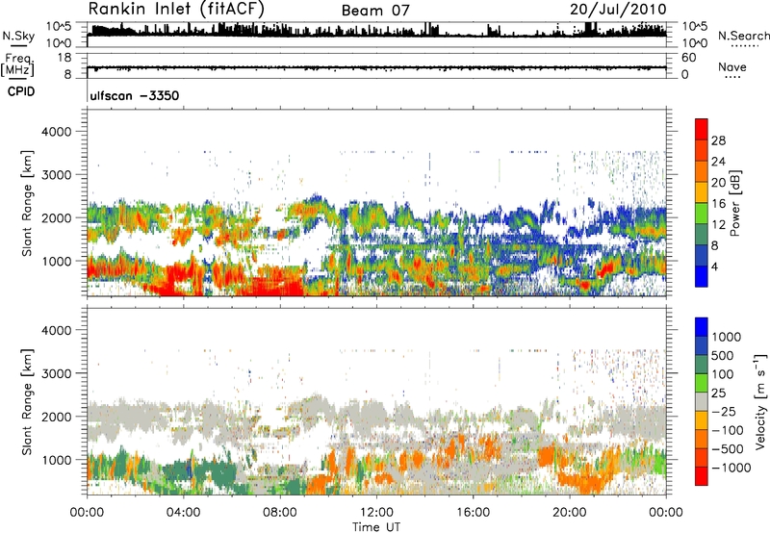770x533 pixels.
Task: Click the '04:00' time axis tick label
Action: [x=183, y=513]
